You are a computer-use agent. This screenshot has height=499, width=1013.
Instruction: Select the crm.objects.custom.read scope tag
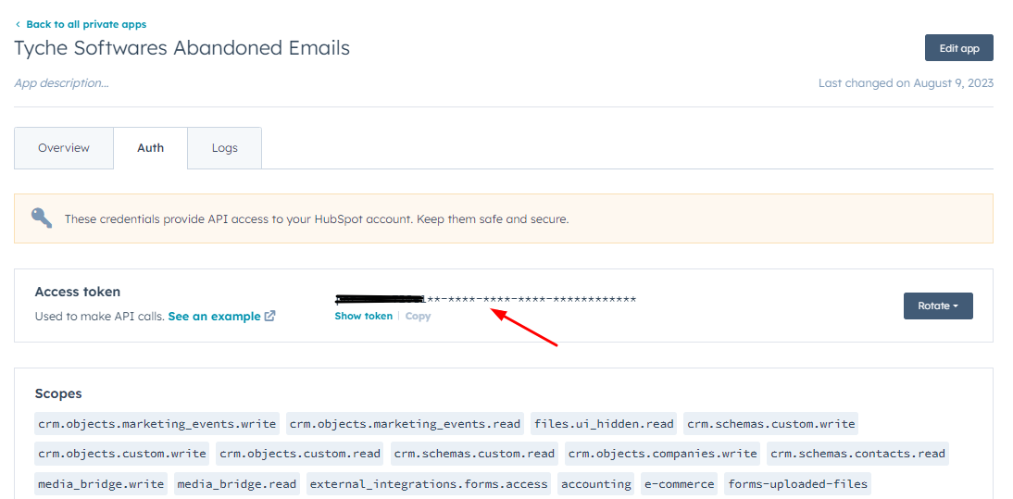(x=300, y=454)
